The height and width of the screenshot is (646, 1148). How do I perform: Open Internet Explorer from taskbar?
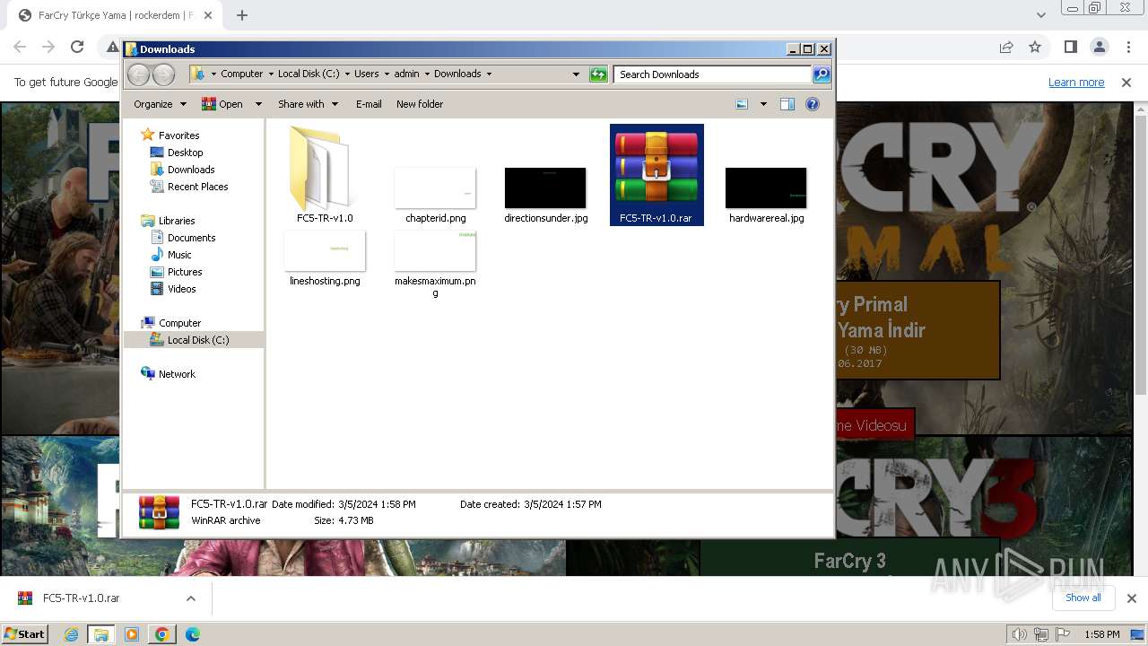[x=71, y=634]
